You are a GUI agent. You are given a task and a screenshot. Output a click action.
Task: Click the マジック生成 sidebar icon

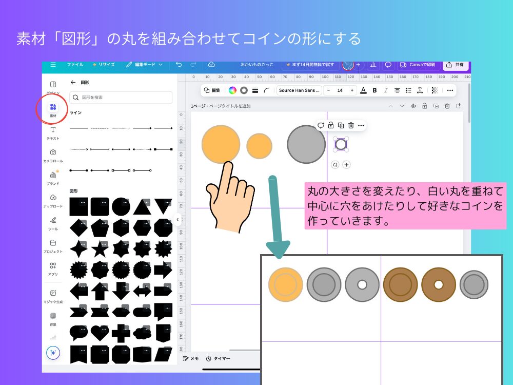(52, 293)
